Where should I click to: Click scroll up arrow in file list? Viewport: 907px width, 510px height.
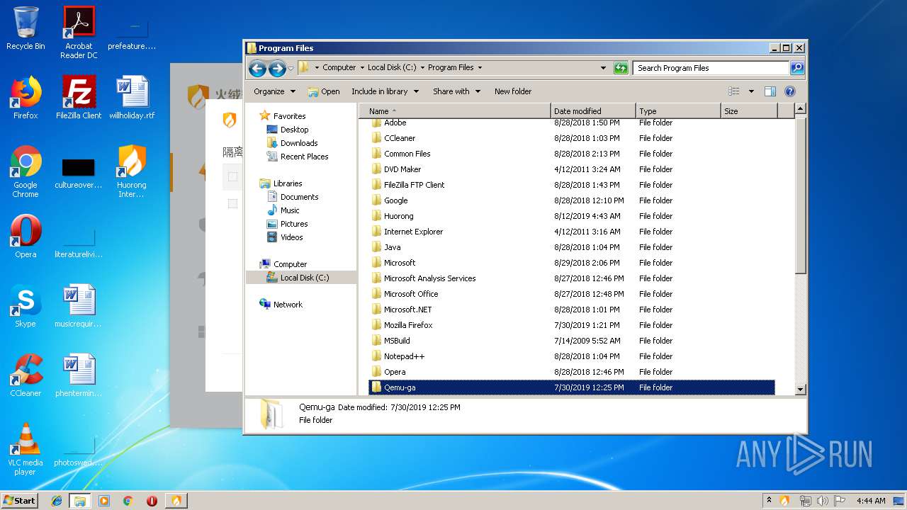point(801,109)
